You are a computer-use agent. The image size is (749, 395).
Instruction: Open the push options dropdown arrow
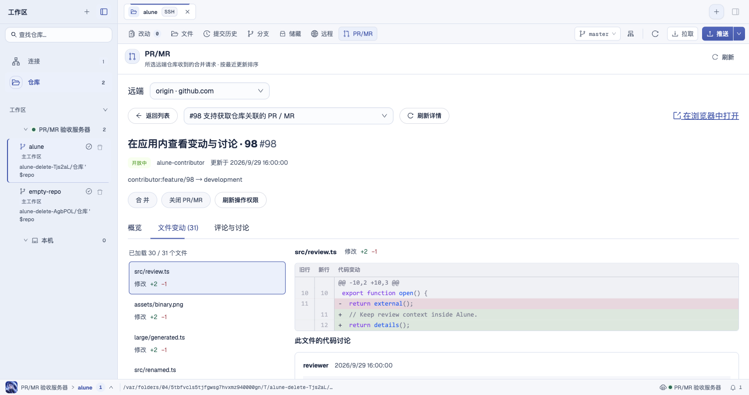click(739, 33)
